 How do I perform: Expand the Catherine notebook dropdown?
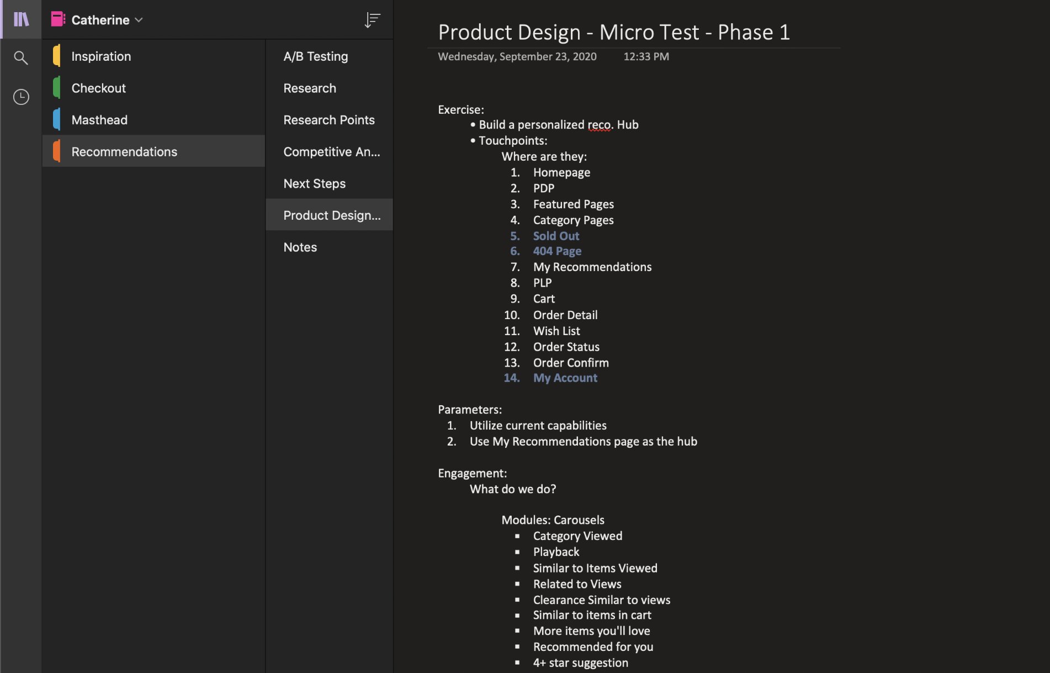tap(139, 20)
